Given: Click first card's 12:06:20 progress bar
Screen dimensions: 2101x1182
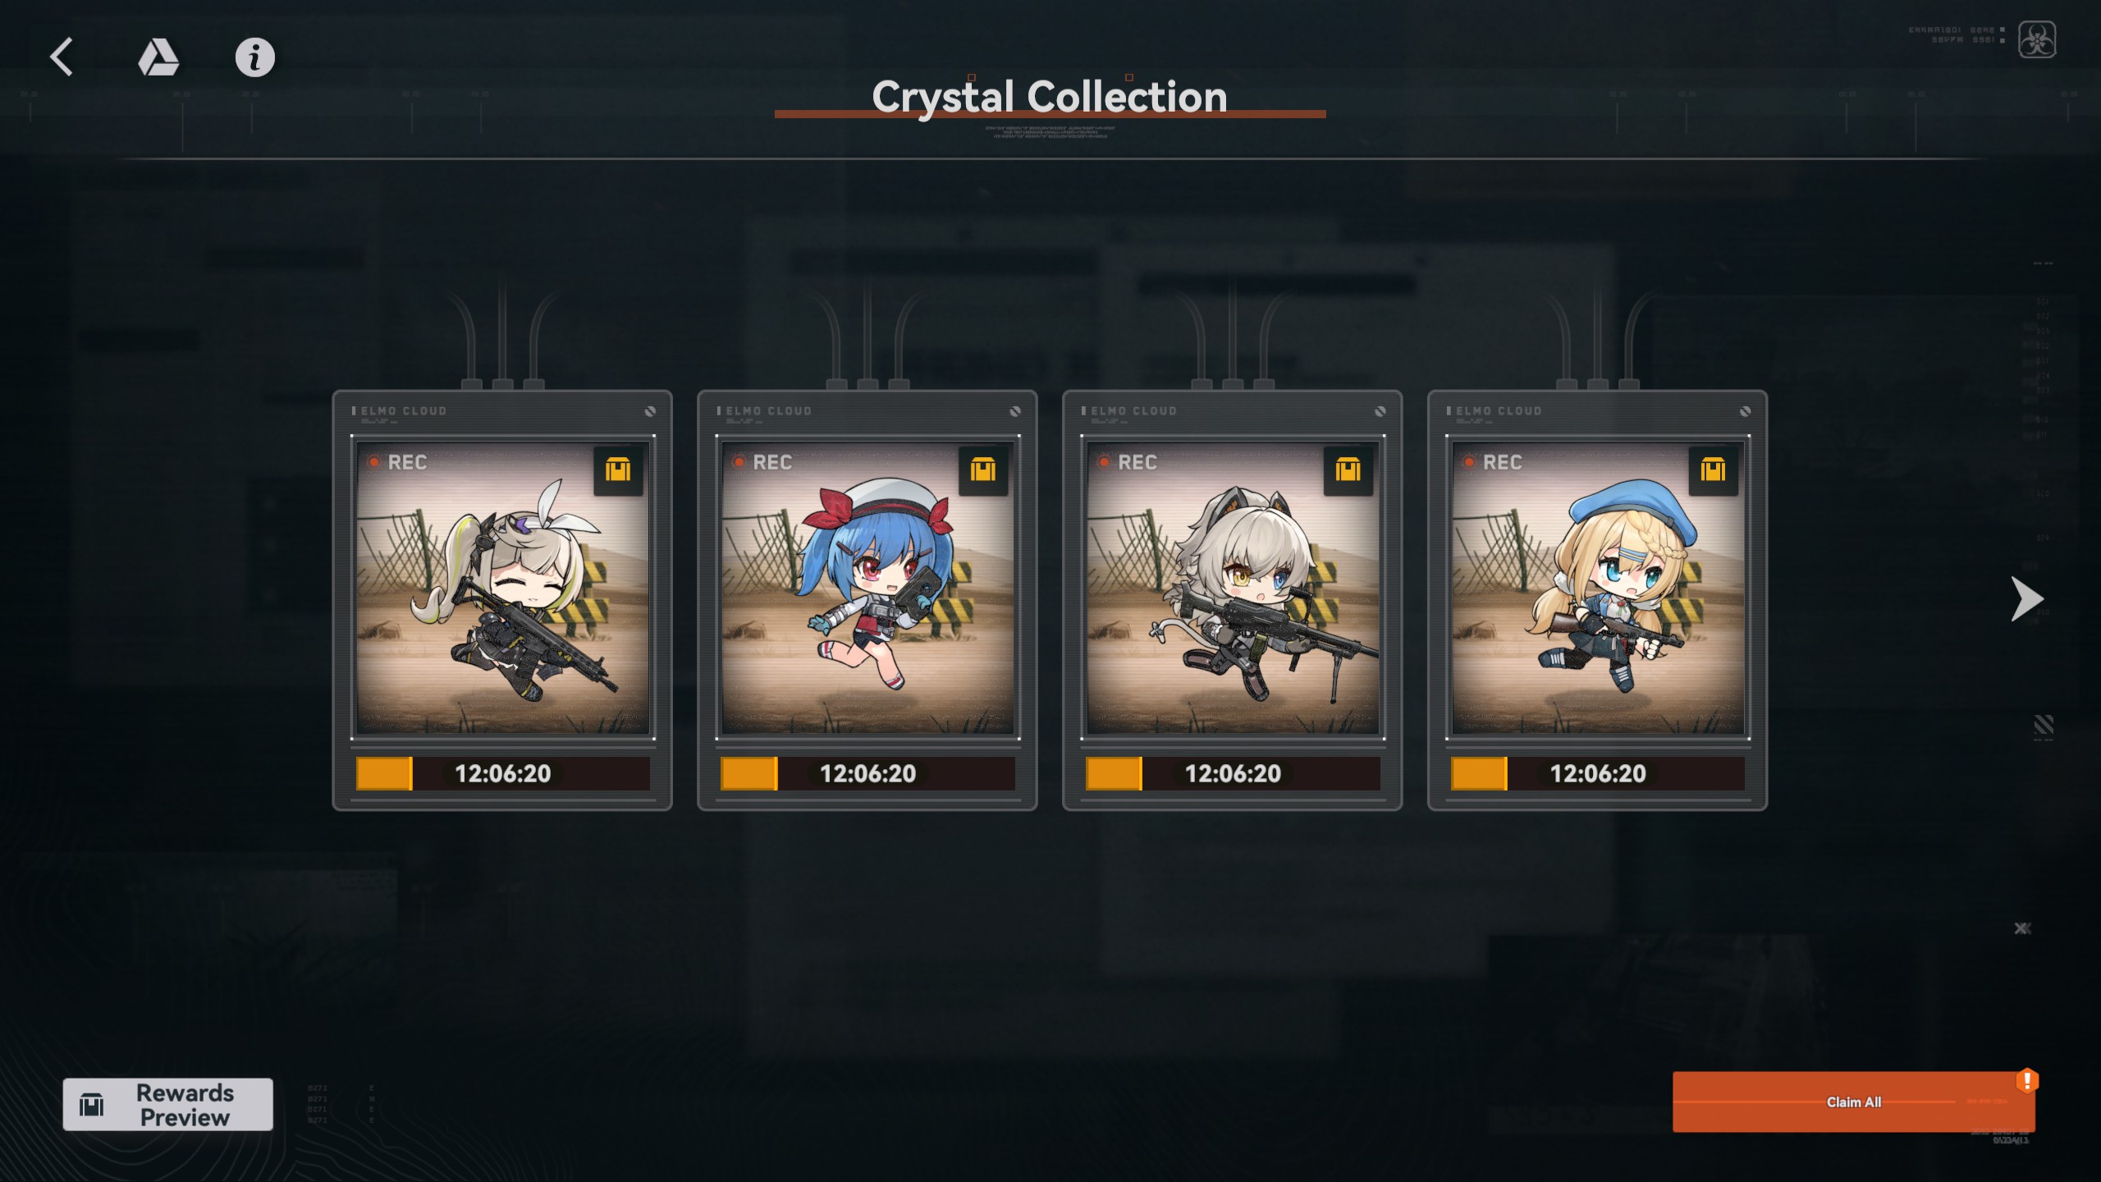Looking at the screenshot, I should (x=503, y=773).
